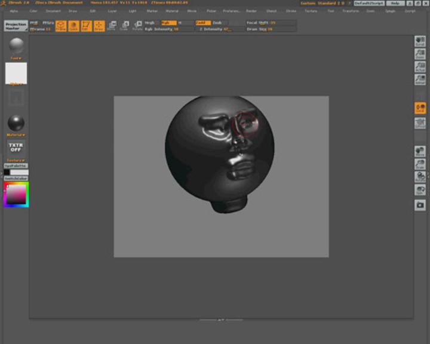Toggle the orange Local transform icon
Image resolution: width=430 pixels, height=344 pixels.
click(420, 108)
